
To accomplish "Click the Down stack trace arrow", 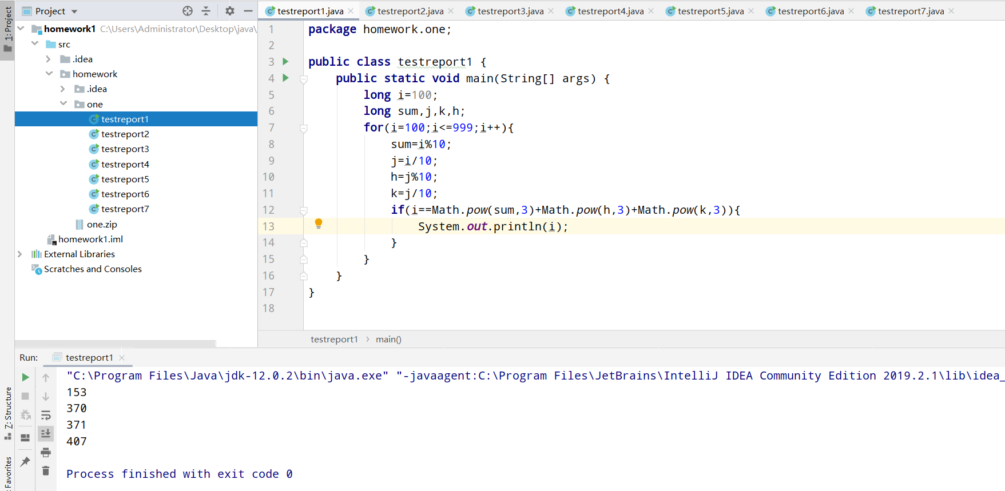I will pyautogui.click(x=46, y=396).
